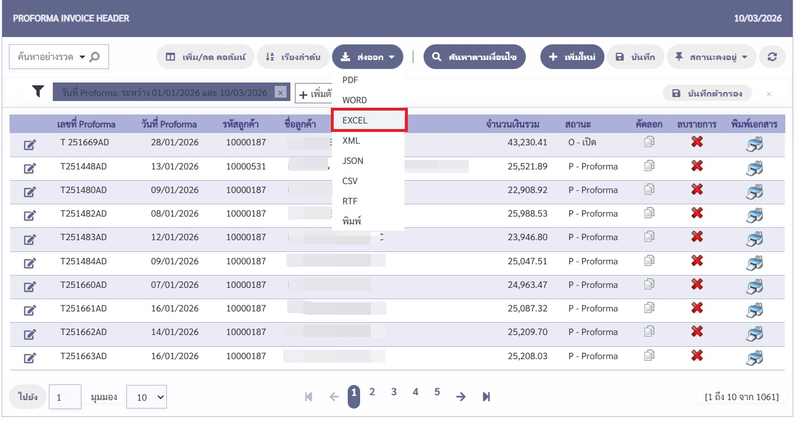Click the funnel filter icon
The height and width of the screenshot is (422, 796).
point(38,92)
